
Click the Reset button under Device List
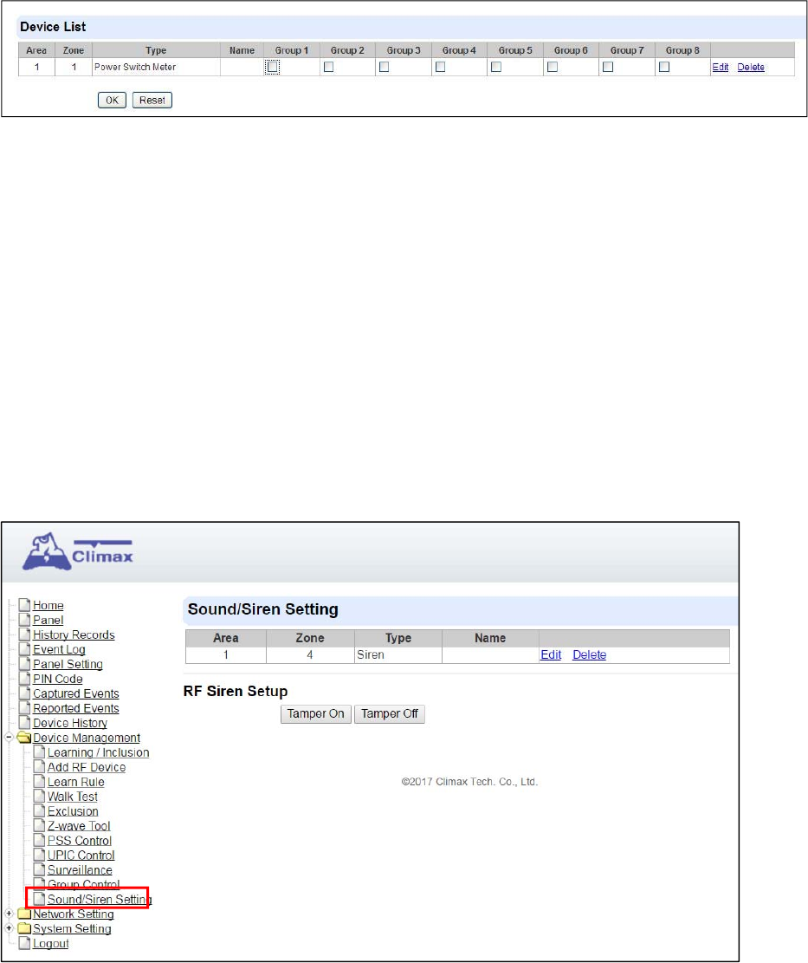tap(152, 100)
